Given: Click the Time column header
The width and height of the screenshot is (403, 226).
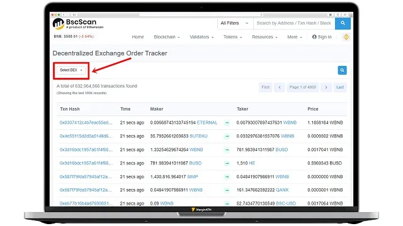Looking at the screenshot, I should 125,109.
